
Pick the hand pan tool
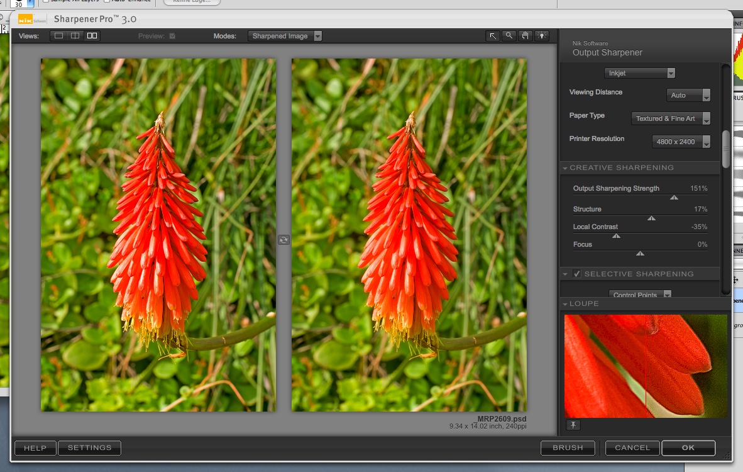tap(526, 36)
